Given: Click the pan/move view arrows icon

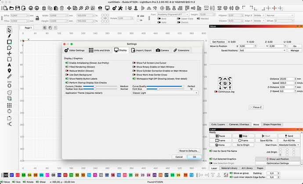Looking at the screenshot, I should click(x=69, y=8).
